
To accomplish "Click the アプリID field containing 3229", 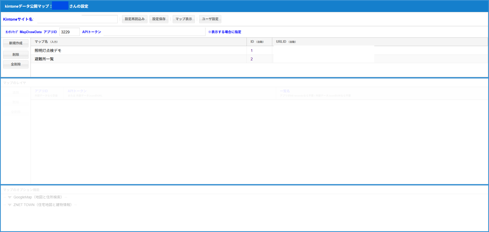I will pyautogui.click(x=69, y=32).
